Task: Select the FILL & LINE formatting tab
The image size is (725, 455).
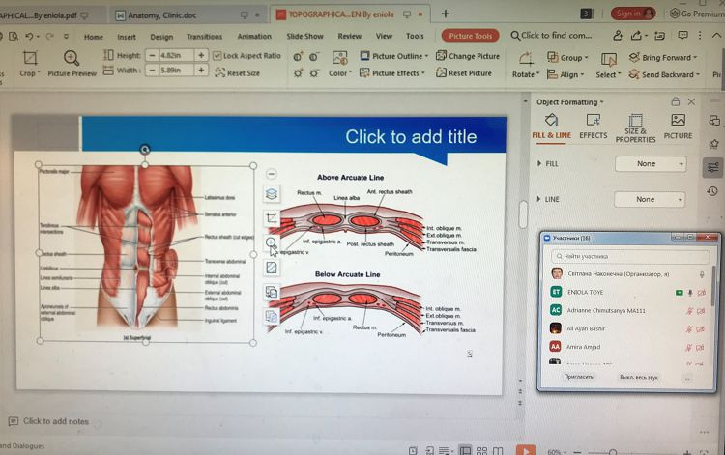Action: pyautogui.click(x=551, y=127)
